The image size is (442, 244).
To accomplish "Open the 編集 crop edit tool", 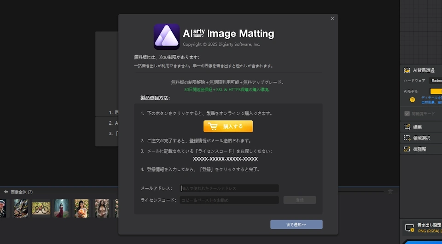I will (407, 127).
